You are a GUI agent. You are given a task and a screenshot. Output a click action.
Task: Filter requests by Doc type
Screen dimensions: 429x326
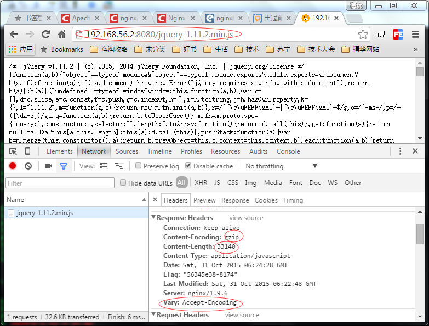coord(315,183)
